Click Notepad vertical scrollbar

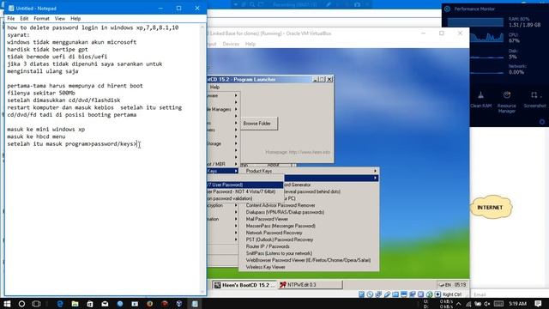[202, 159]
